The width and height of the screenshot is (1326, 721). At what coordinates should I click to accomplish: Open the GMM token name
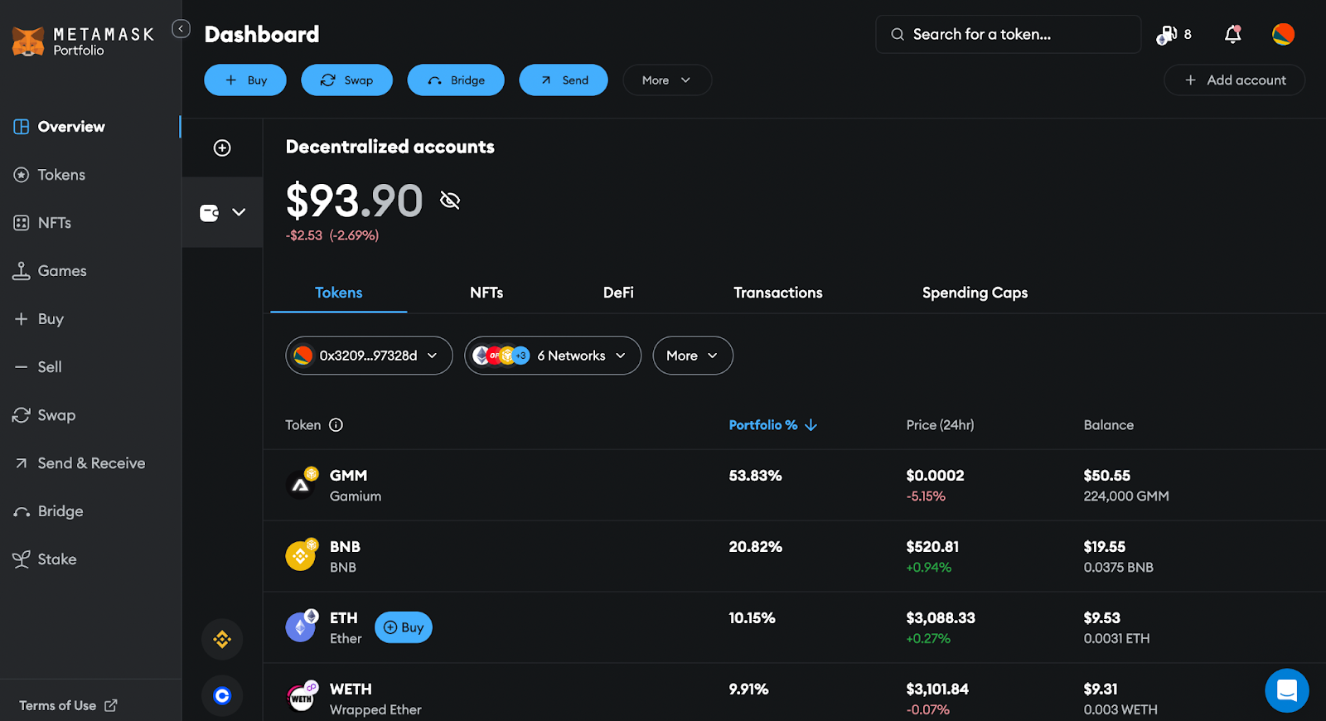[x=349, y=476]
